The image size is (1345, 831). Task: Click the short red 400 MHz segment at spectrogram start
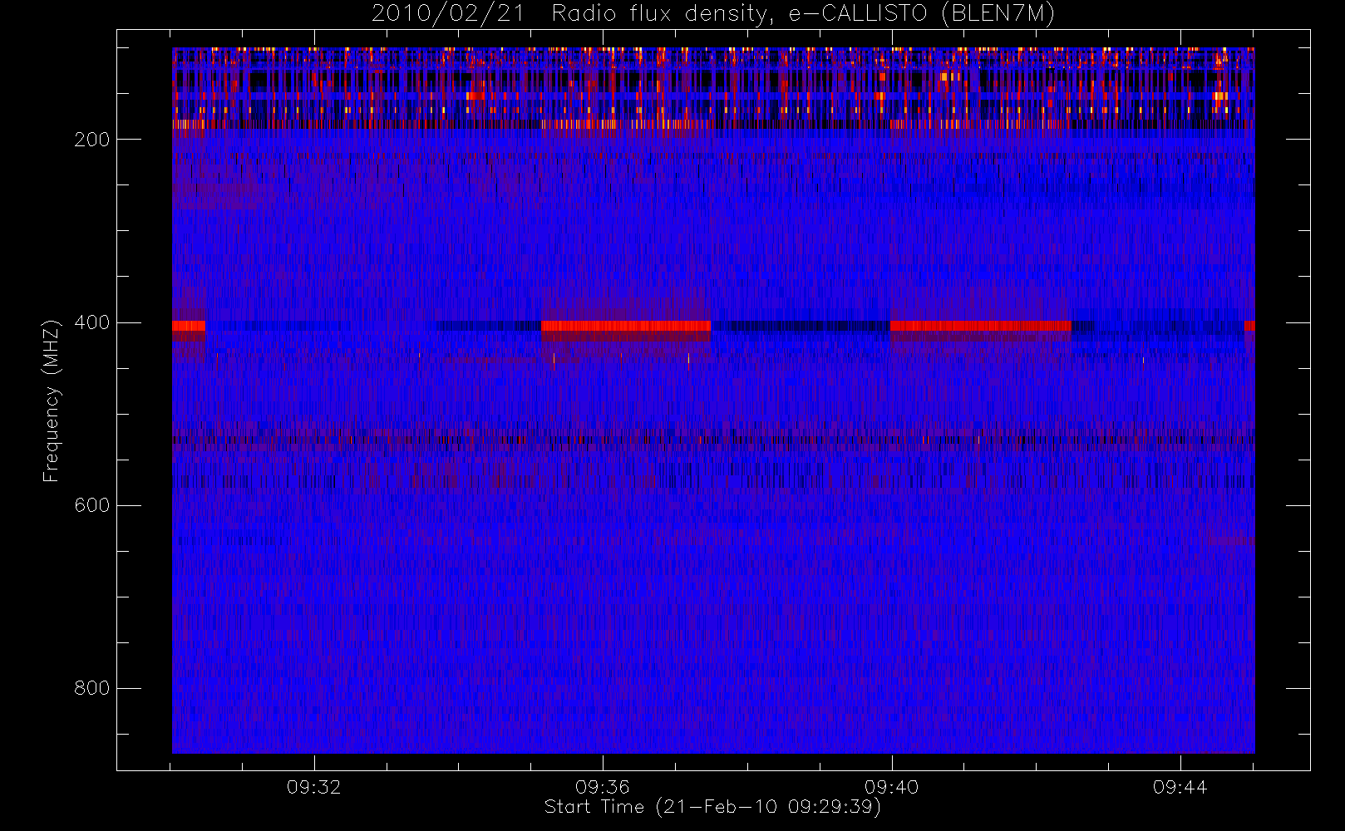click(x=189, y=326)
